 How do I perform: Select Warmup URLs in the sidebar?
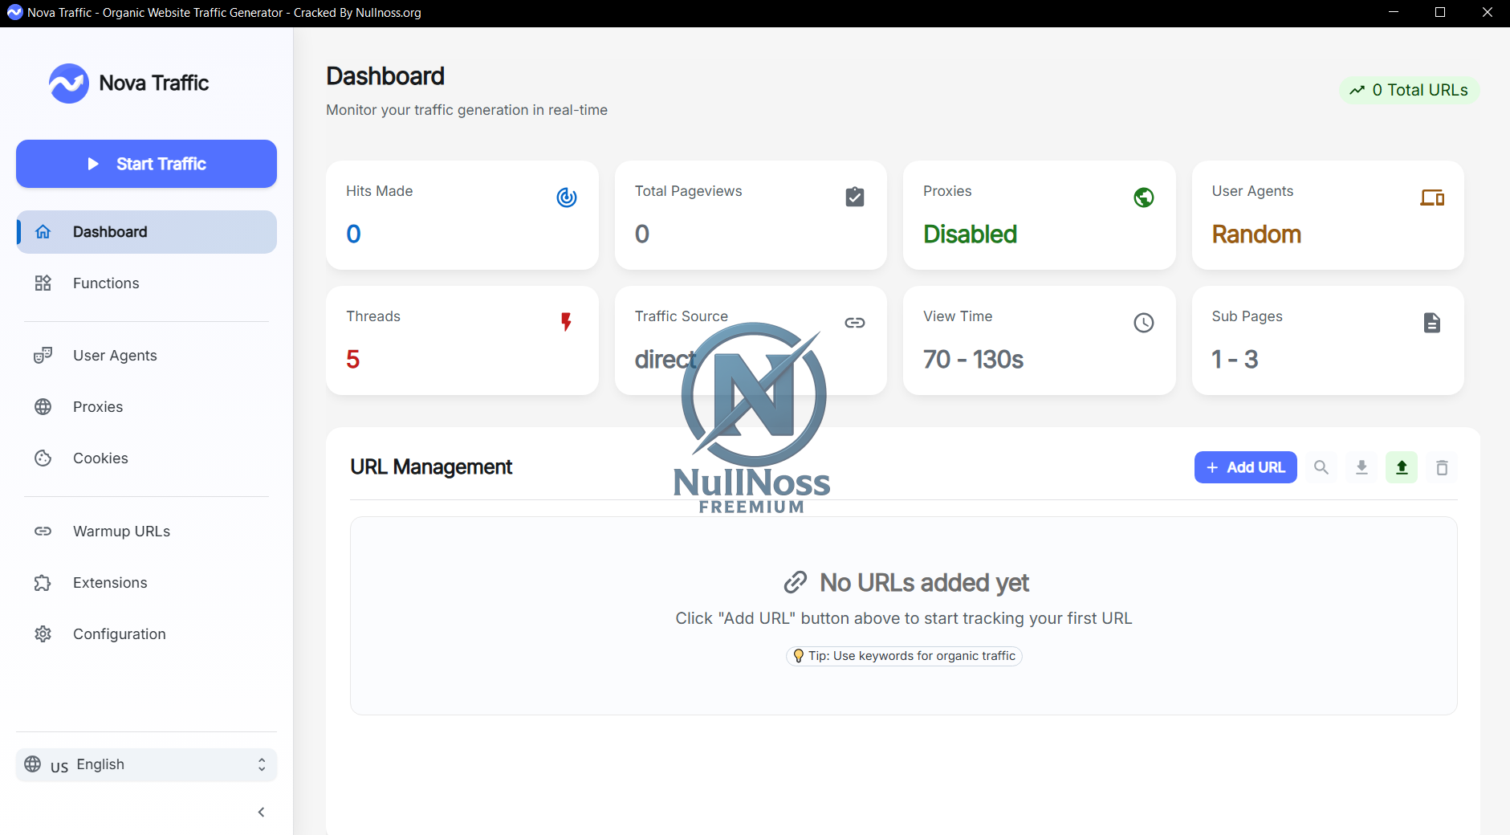tap(121, 532)
